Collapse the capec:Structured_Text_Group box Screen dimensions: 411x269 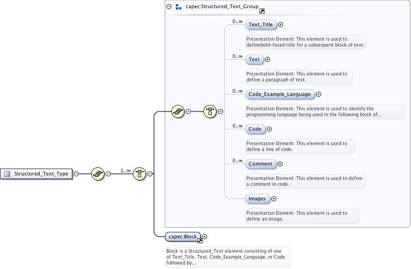tap(169, 7)
